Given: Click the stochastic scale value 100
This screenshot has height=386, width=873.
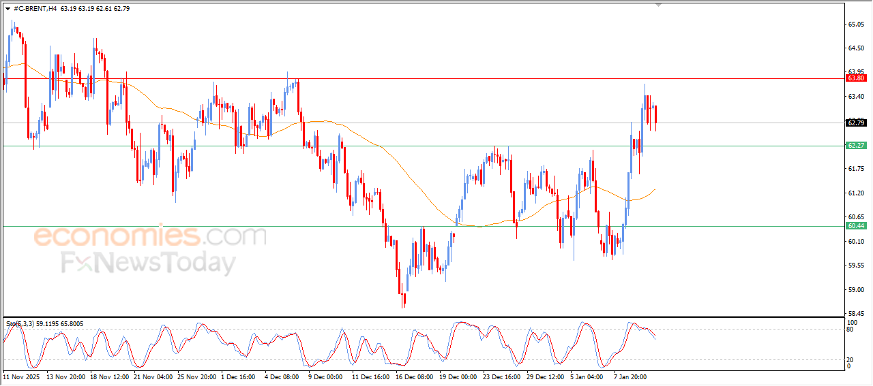Looking at the screenshot, I should click(x=853, y=322).
